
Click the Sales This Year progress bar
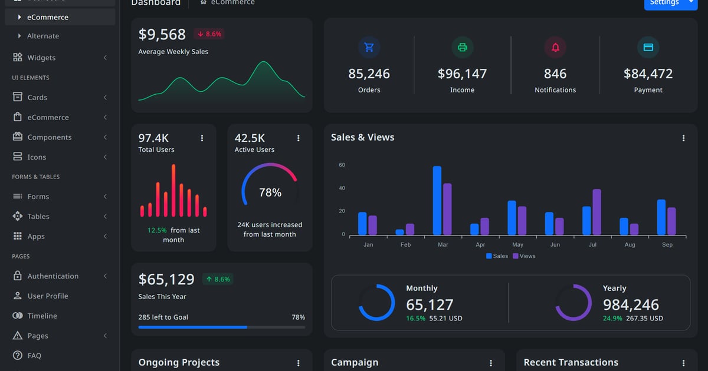pyautogui.click(x=222, y=327)
